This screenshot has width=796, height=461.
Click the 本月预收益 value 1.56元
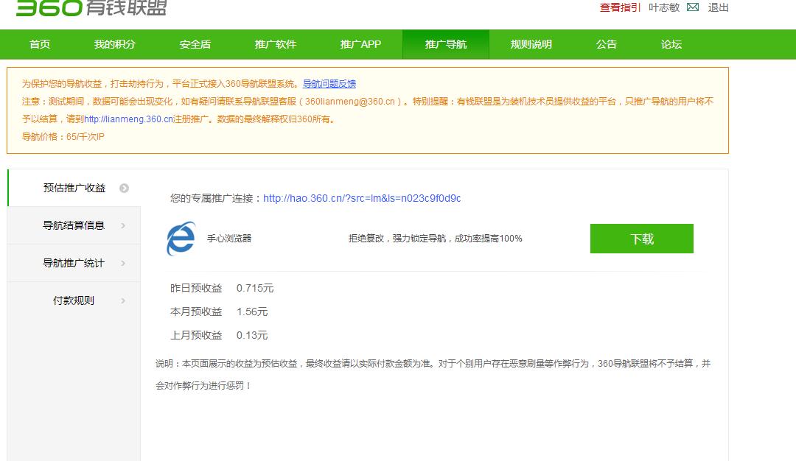(x=252, y=312)
